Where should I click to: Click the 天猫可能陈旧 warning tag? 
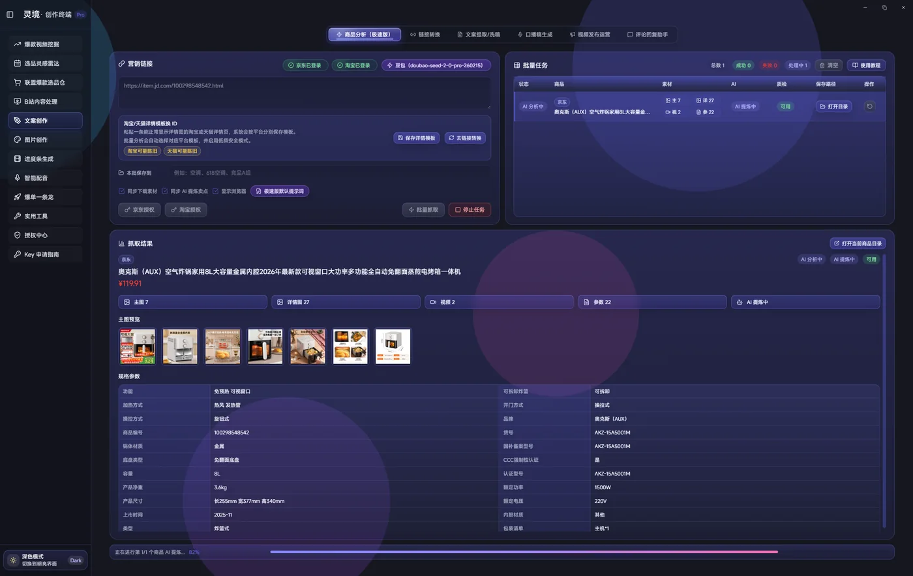coord(182,151)
